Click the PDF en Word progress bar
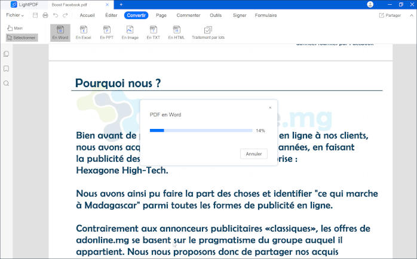The image size is (417, 259). (x=201, y=130)
